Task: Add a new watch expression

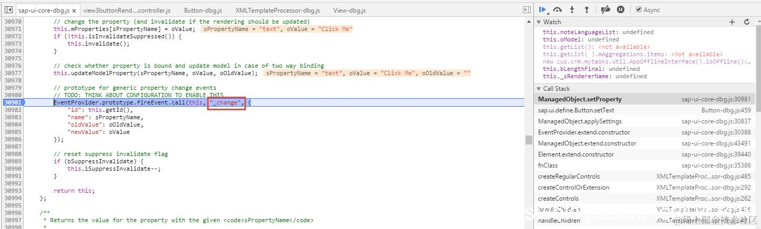Action: [x=732, y=22]
